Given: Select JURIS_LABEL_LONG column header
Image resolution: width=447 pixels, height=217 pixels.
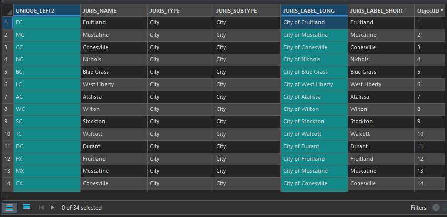Looking at the screenshot, I should 314,10.
